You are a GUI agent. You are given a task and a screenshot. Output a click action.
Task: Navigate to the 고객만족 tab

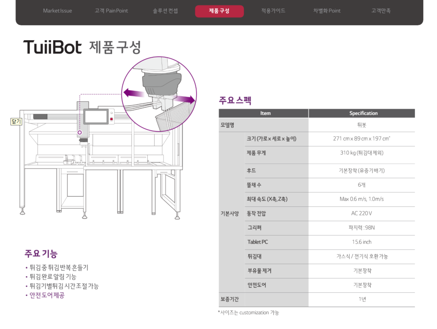click(x=381, y=11)
